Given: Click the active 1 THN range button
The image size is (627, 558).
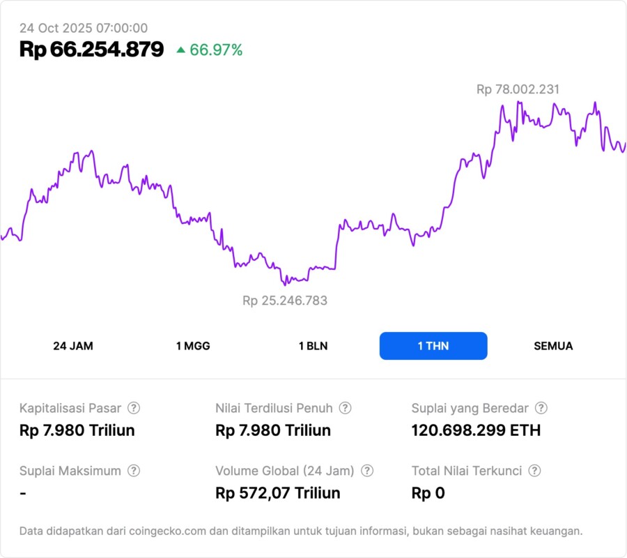Looking at the screenshot, I should (x=433, y=346).
